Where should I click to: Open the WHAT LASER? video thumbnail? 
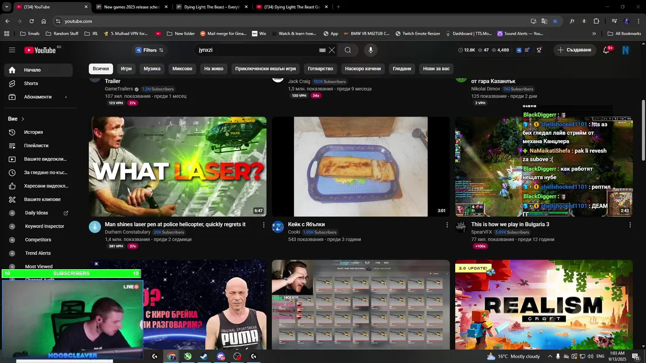[x=178, y=166]
